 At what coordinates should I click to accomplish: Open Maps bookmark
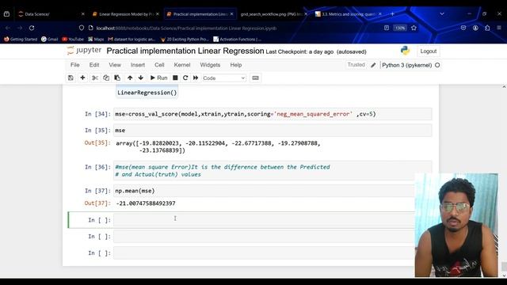(x=96, y=39)
